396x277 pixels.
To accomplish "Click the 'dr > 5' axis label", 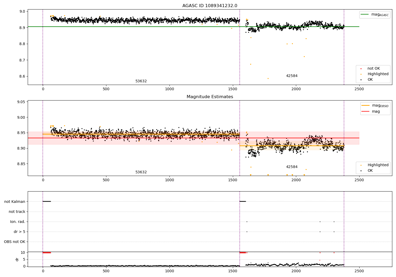I will [20, 232].
